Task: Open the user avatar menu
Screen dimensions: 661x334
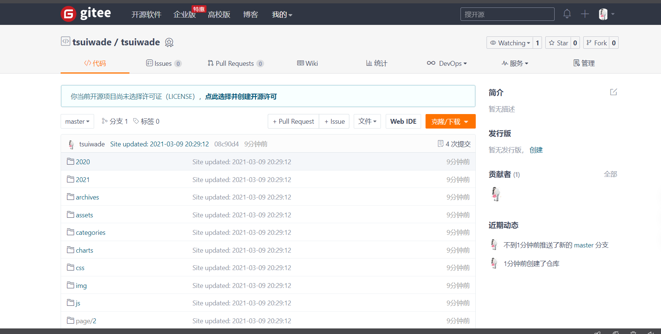Action: pos(606,14)
